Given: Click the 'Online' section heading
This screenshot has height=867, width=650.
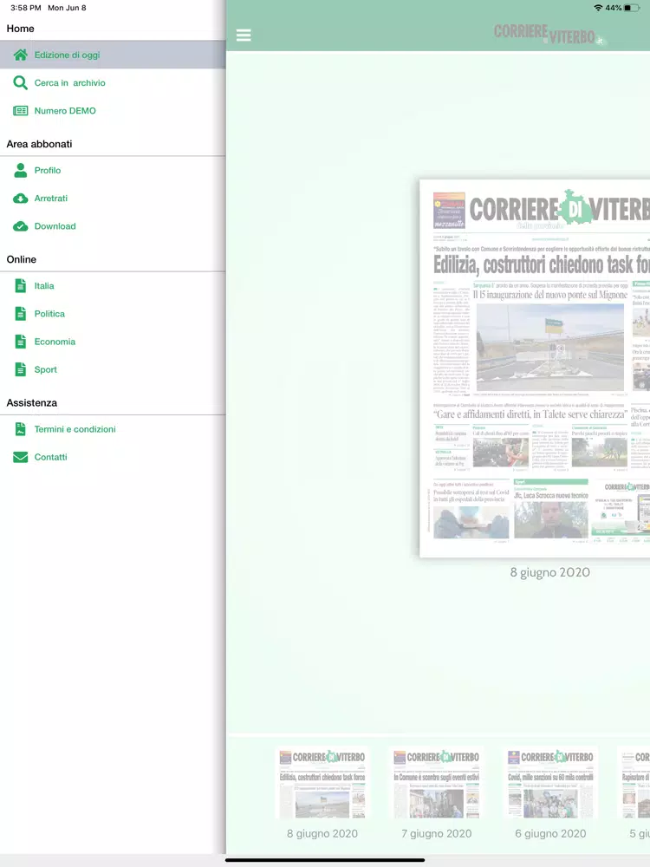Looking at the screenshot, I should [x=22, y=259].
